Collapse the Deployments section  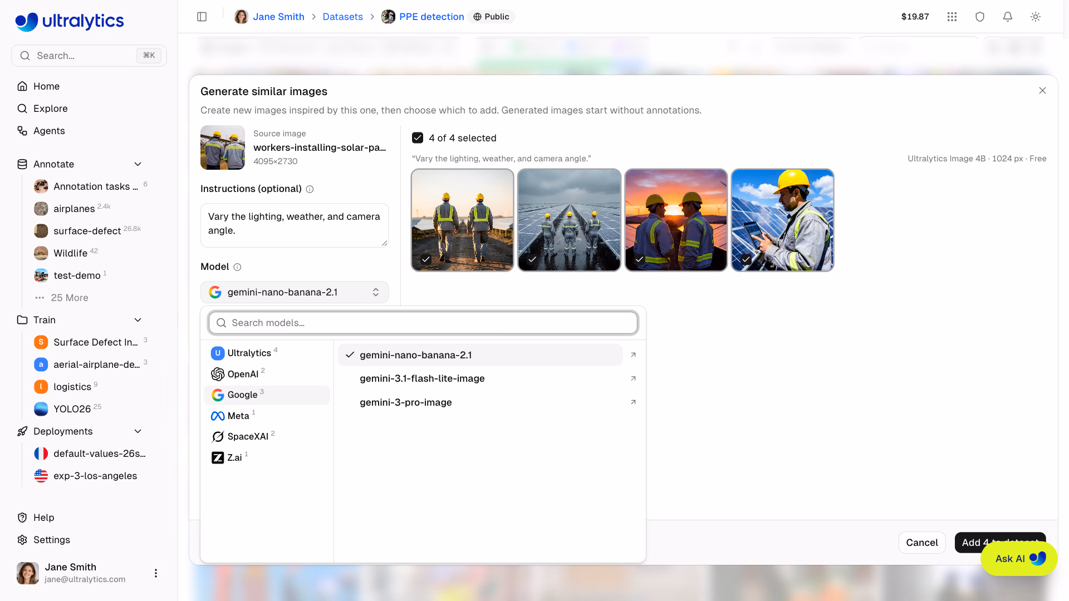click(x=138, y=431)
